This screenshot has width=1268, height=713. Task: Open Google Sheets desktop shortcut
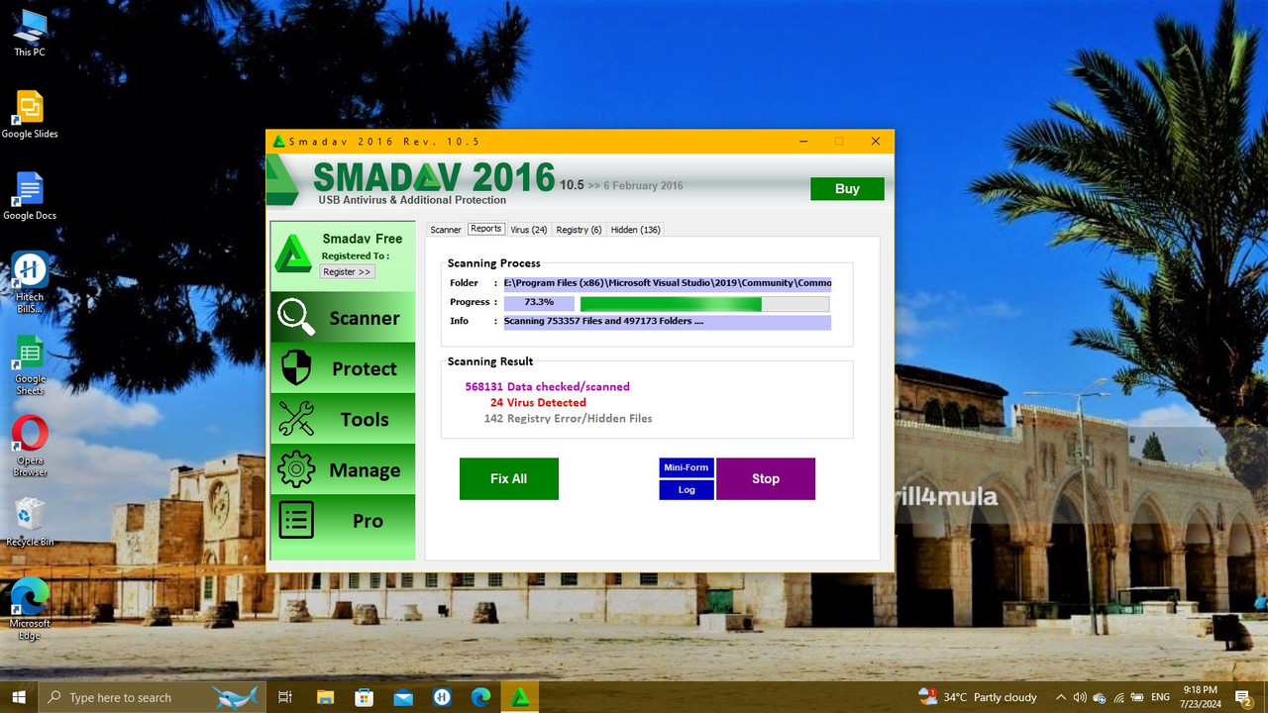tap(30, 365)
